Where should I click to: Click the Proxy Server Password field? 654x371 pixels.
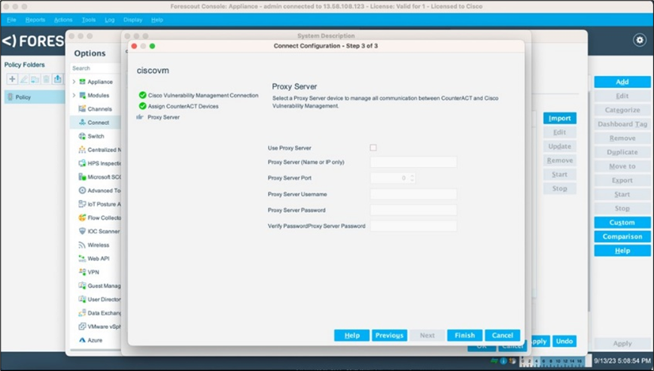(x=413, y=210)
